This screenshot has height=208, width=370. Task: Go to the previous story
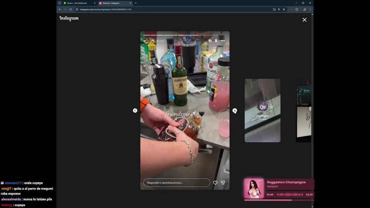pos(135,111)
